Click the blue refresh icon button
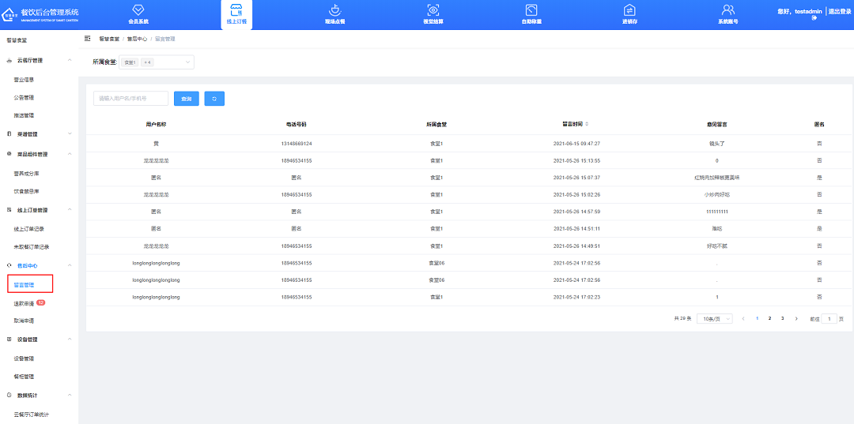Image resolution: width=854 pixels, height=424 pixels. (x=214, y=99)
